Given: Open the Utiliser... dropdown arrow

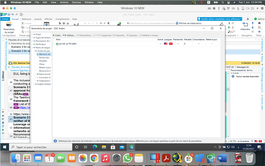Looking at the screenshot, I should [x=76, y=35].
